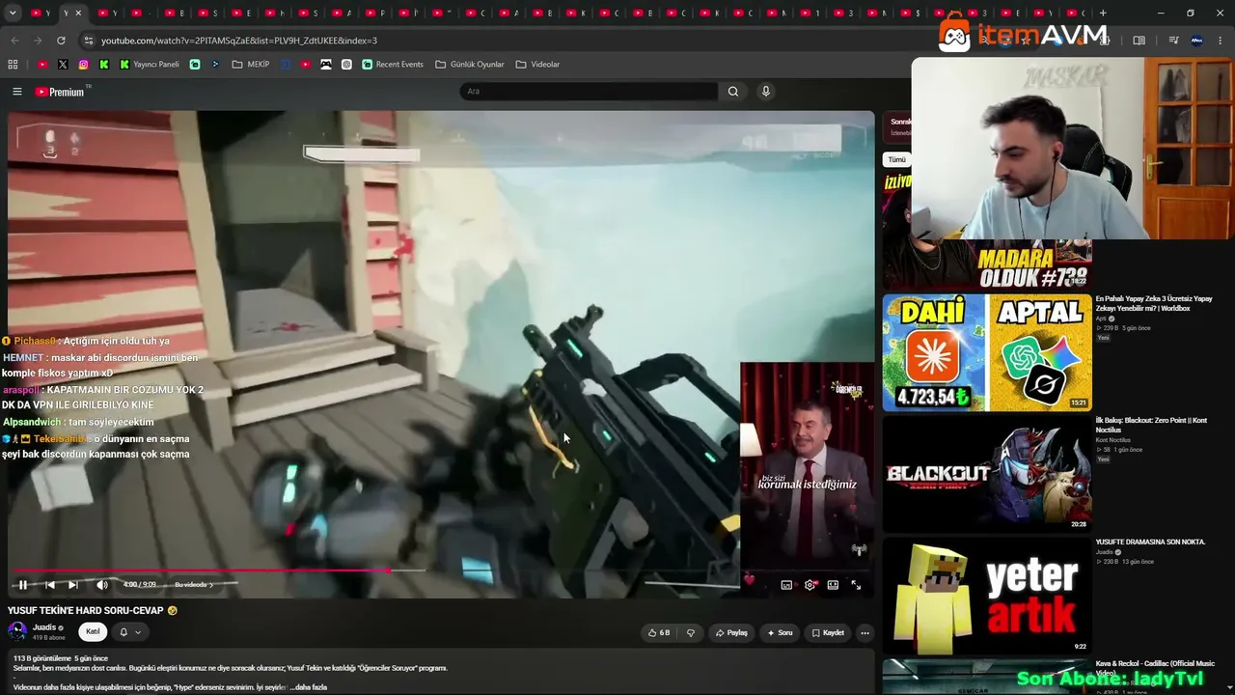
Task: Click the YouTube search magnifier button
Action: pos(733,92)
